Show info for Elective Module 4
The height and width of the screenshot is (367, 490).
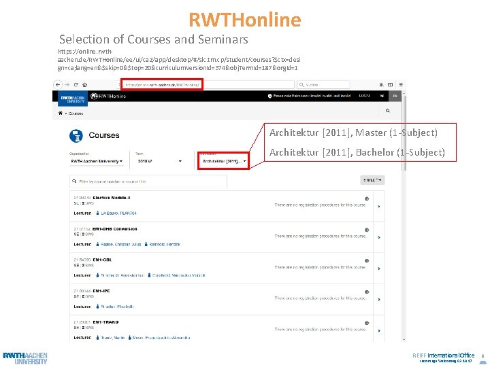click(367, 198)
